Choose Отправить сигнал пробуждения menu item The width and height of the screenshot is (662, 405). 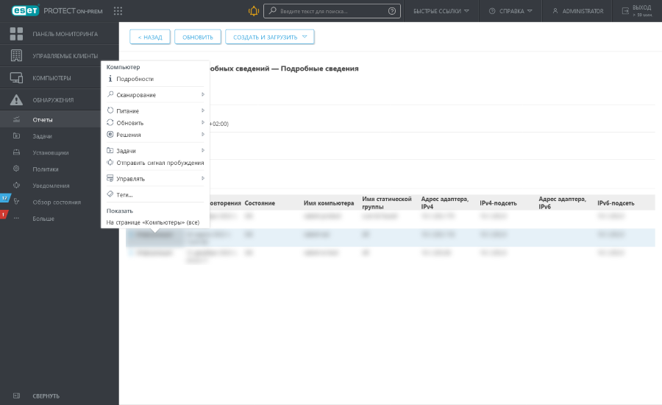click(x=160, y=163)
